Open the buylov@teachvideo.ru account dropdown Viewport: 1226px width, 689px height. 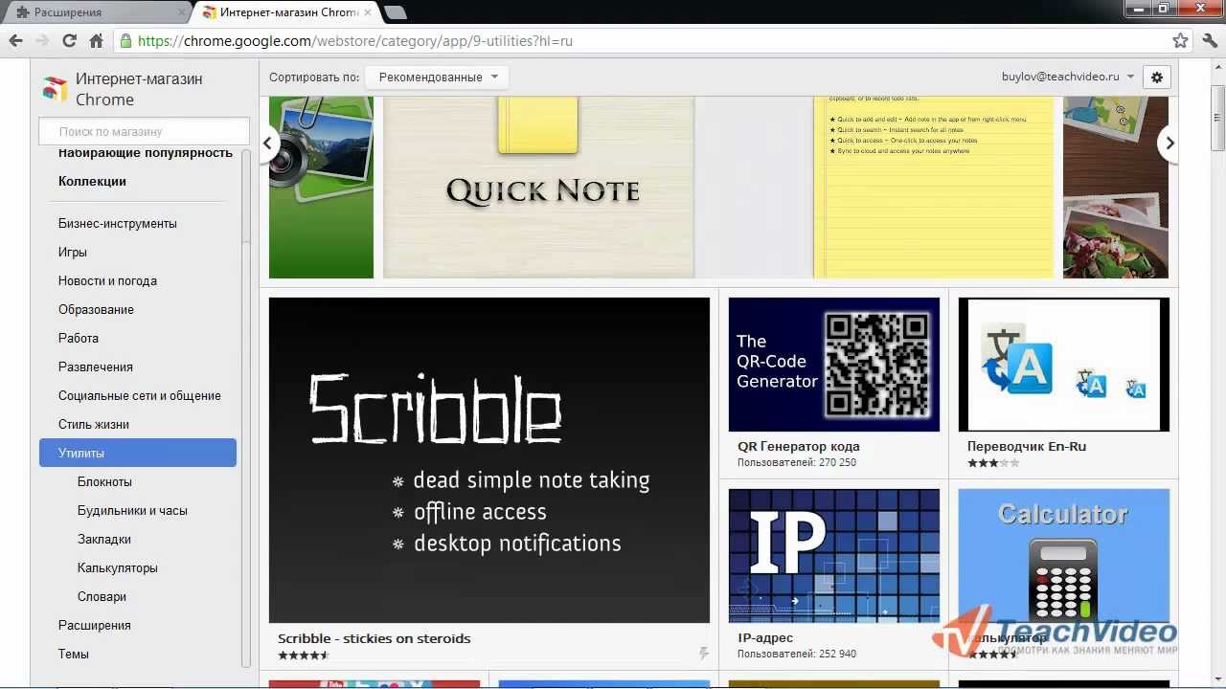coord(1067,77)
